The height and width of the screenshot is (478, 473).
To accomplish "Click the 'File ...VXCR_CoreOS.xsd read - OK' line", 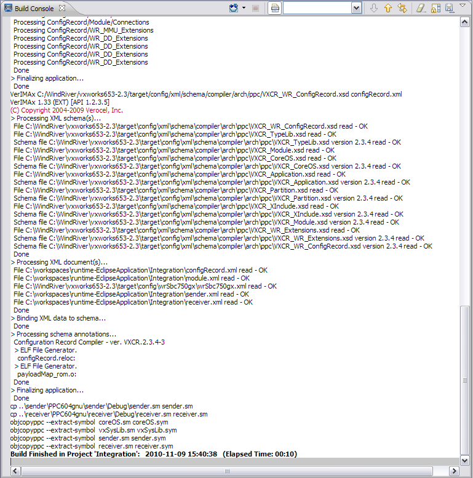I will pos(175,158).
